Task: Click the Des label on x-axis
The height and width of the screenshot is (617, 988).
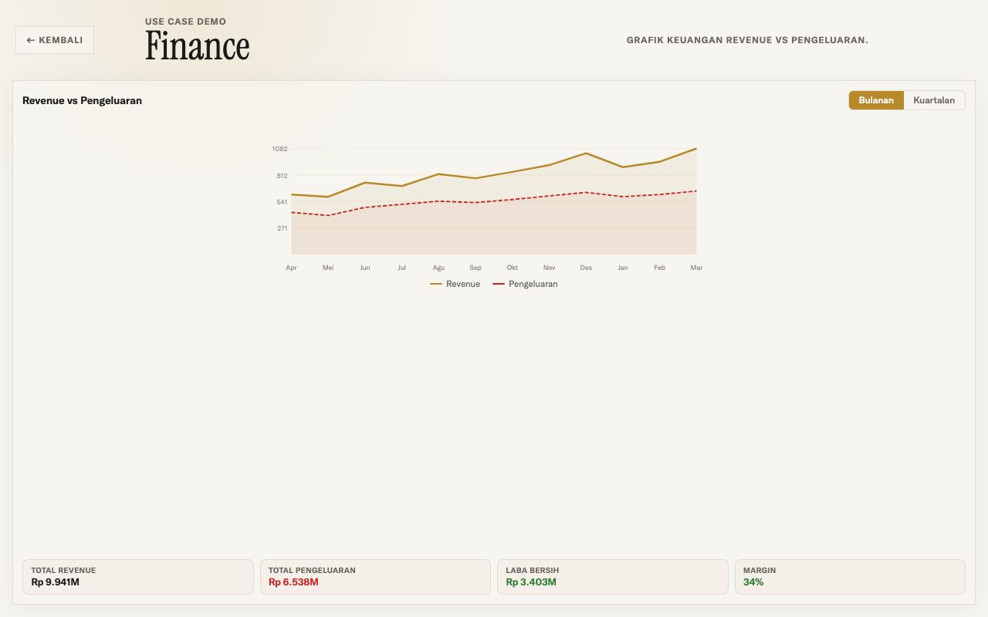Action: coord(586,268)
